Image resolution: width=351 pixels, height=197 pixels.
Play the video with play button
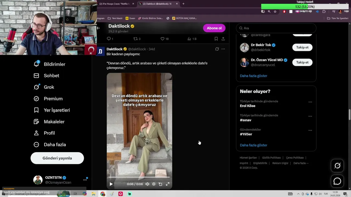coord(111,184)
